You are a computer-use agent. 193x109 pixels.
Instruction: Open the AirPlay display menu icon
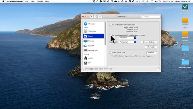pyautogui.click(x=104, y=1)
